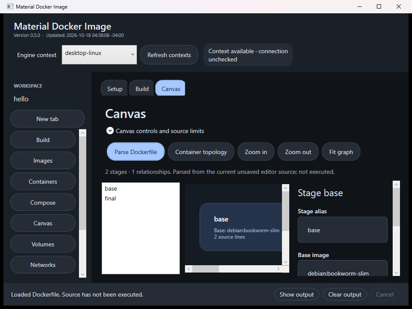Click graph vertical scrollbar up arrow
Viewport: 412px width, 309px height.
[x=286, y=188]
